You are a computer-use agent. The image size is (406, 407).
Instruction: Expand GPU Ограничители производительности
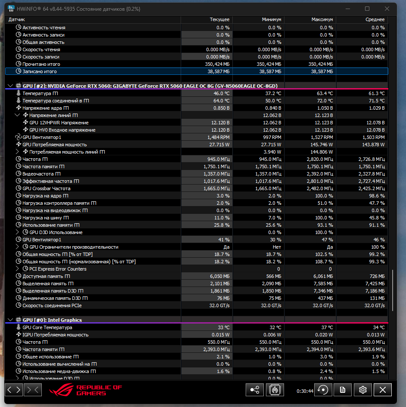(x=17, y=247)
